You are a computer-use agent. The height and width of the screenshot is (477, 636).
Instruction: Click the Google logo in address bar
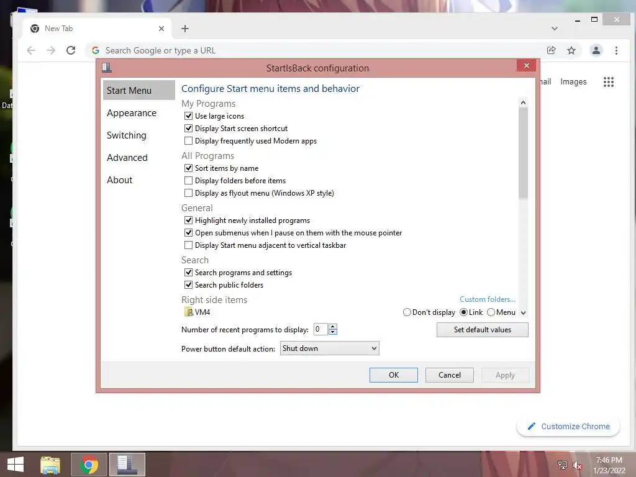point(96,50)
